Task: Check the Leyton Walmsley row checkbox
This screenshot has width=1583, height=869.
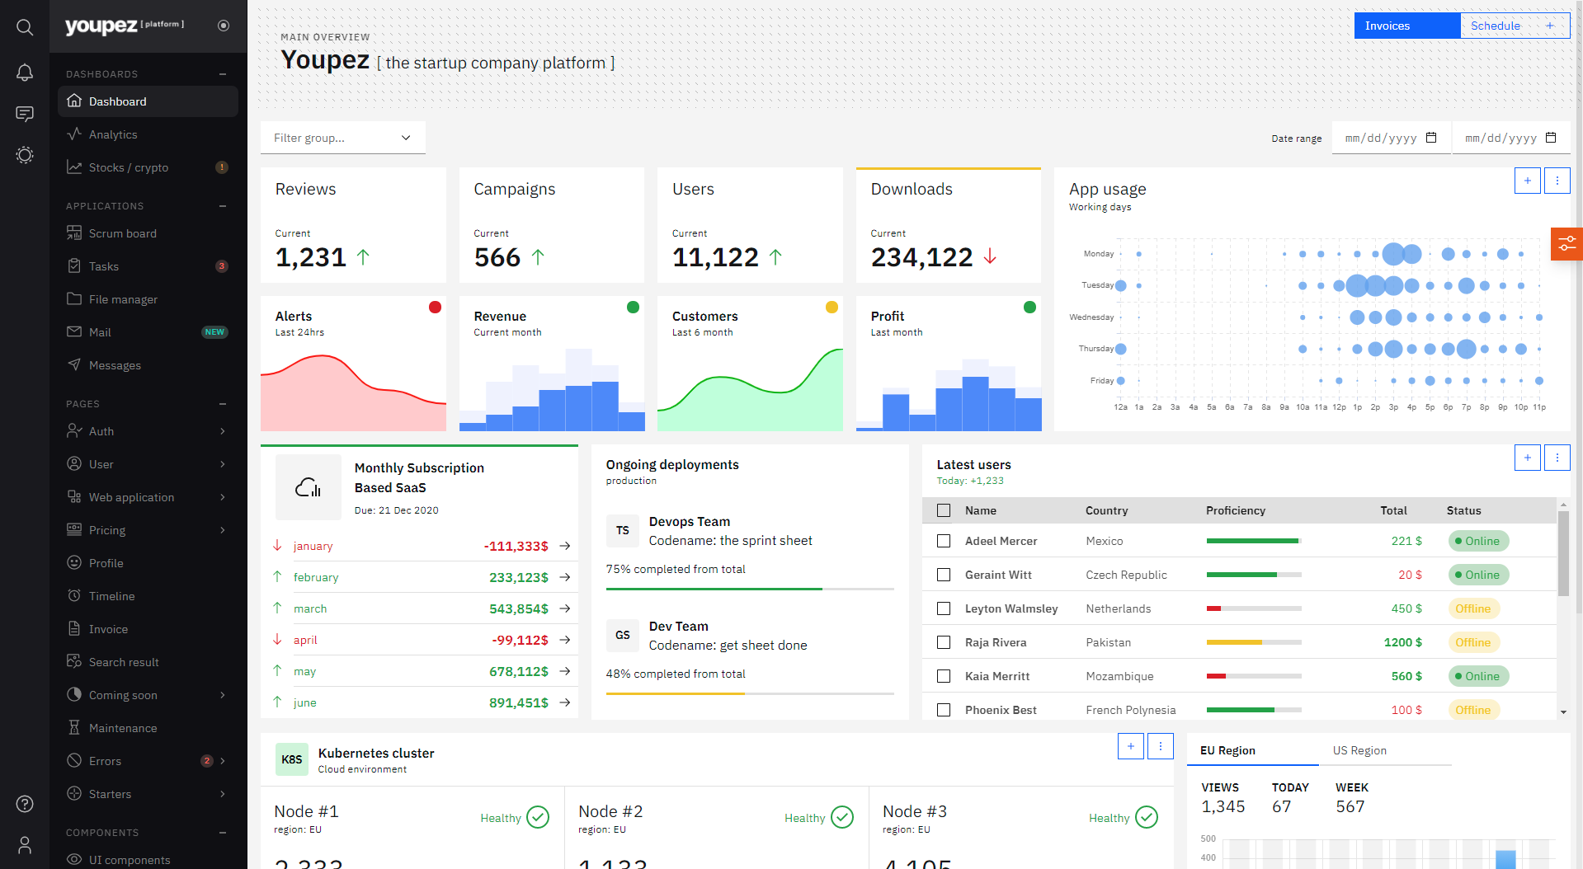Action: (944, 608)
